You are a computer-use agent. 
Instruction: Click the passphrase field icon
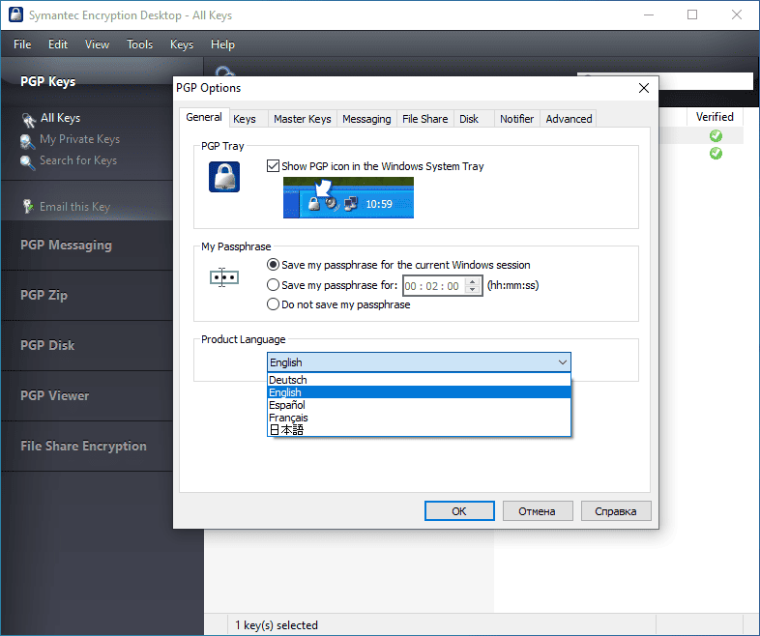(x=224, y=277)
